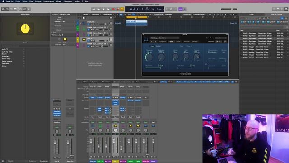Open the Apple menu
289x163 pixels.
tap(3, 1)
